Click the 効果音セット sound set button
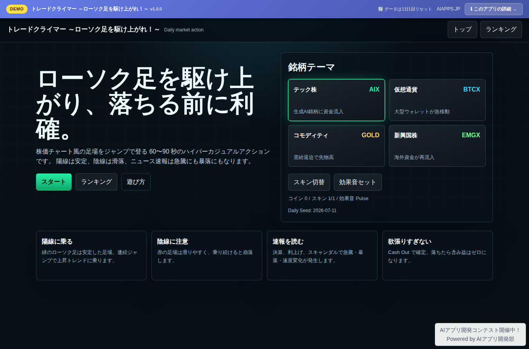The width and height of the screenshot is (529, 349). (358, 182)
